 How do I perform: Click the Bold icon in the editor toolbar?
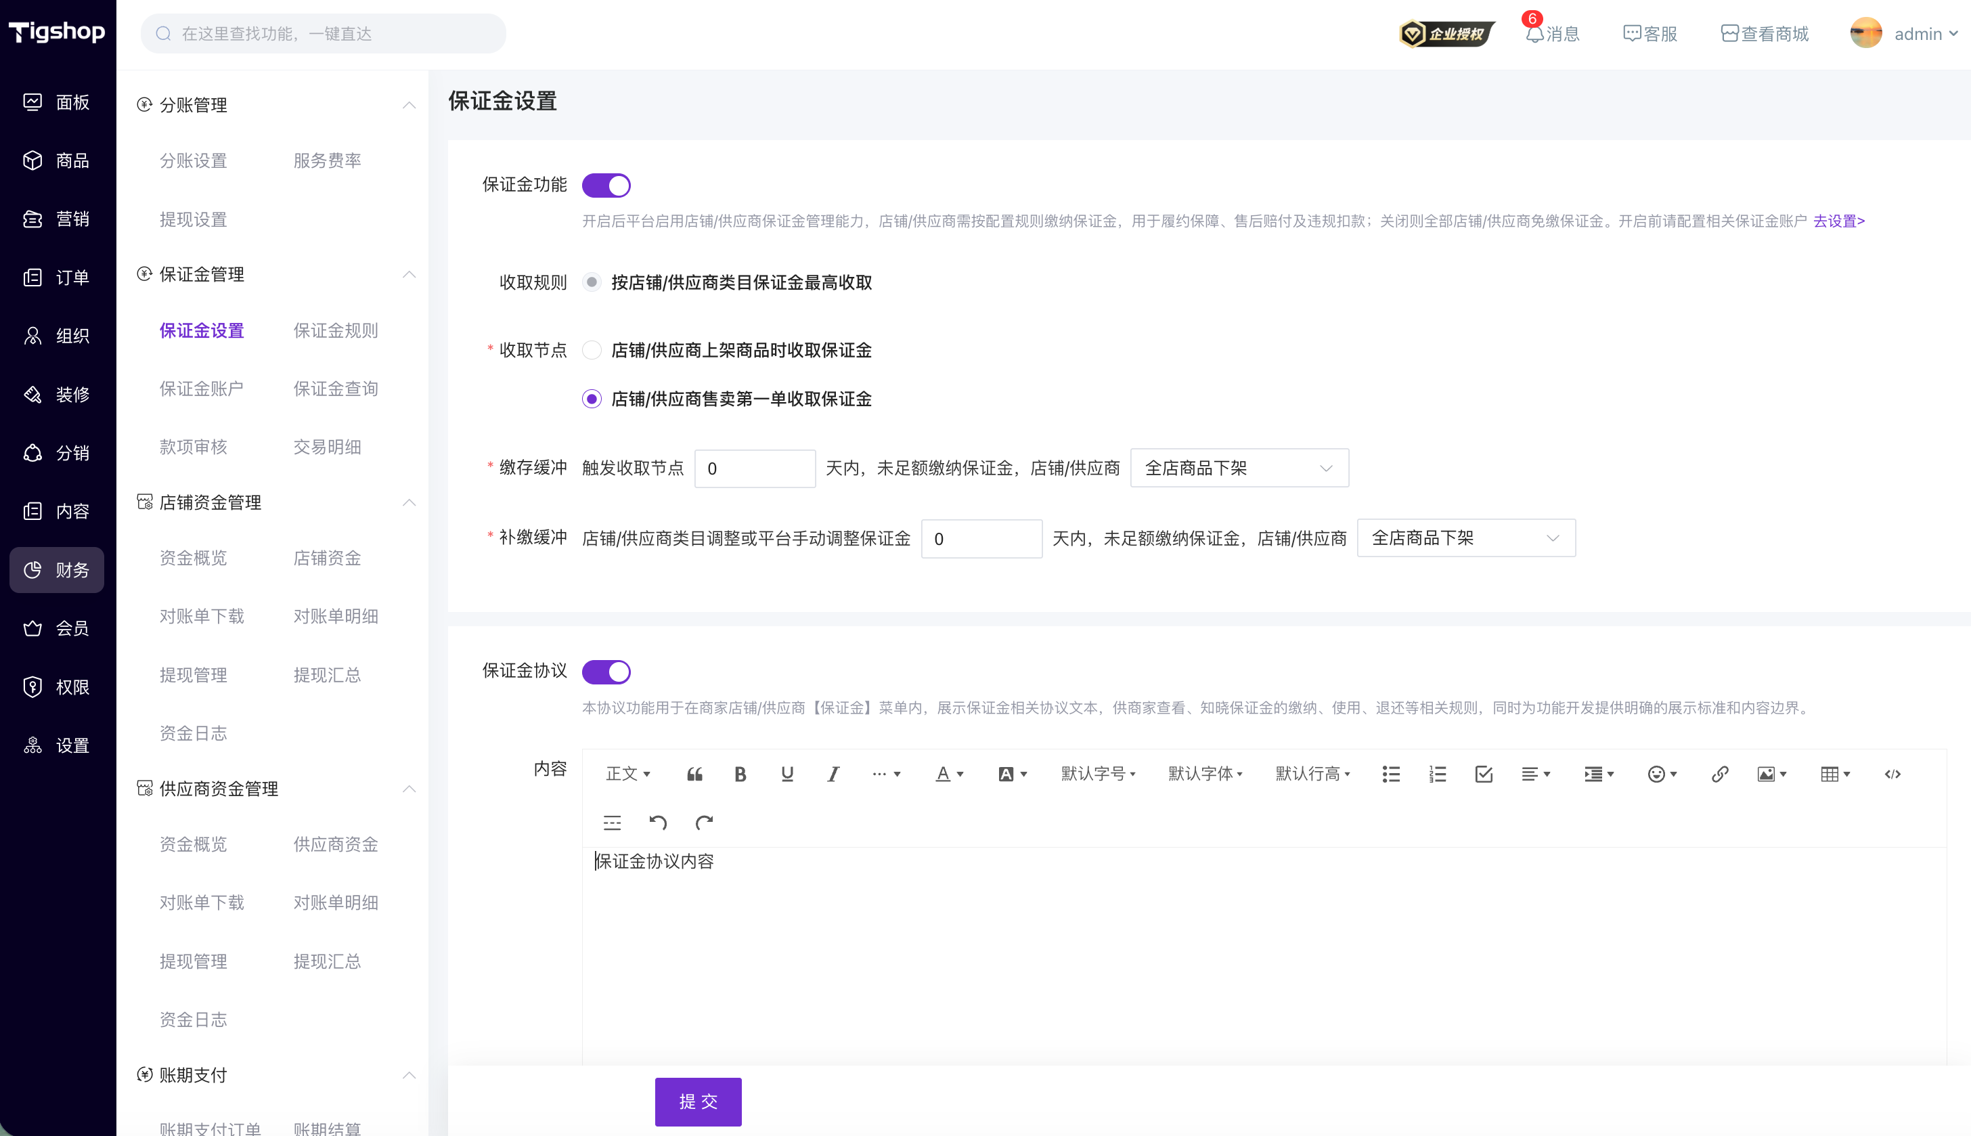[740, 774]
